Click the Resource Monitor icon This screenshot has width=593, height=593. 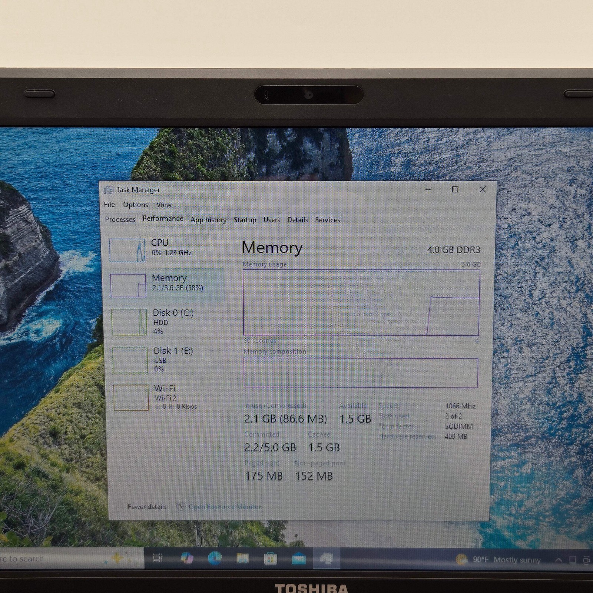[180, 506]
